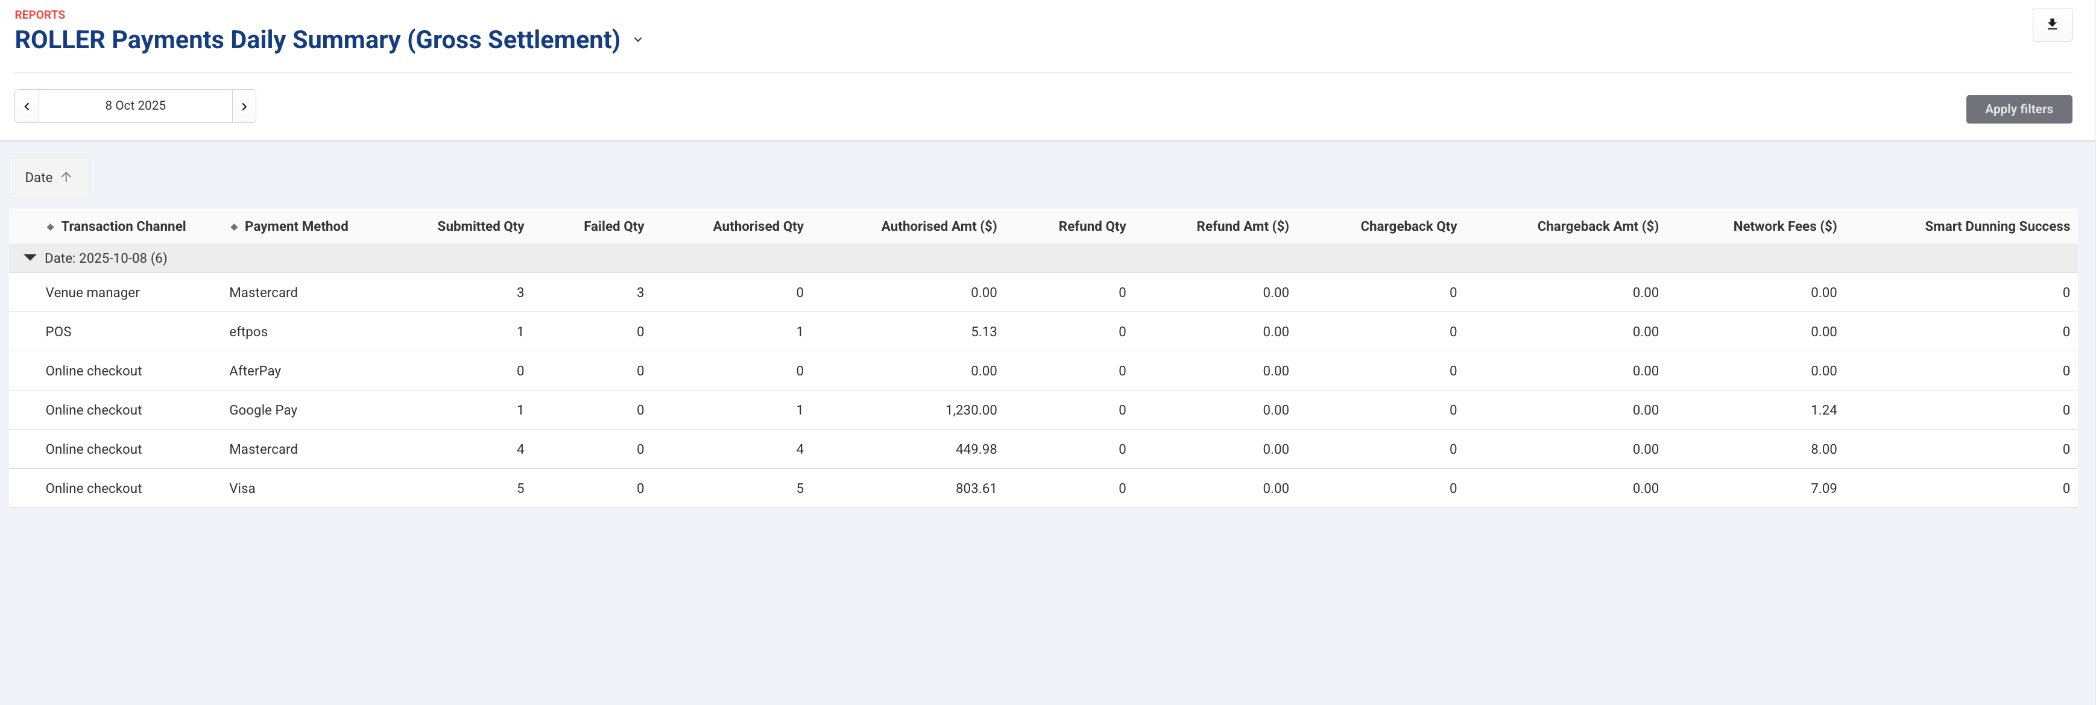Open report title dropdown chevron

point(638,40)
